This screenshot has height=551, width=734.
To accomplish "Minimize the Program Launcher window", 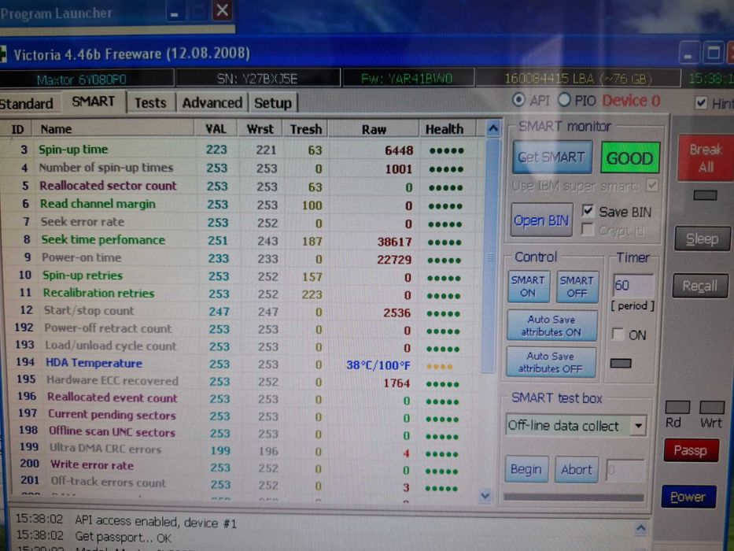I will coord(174,12).
